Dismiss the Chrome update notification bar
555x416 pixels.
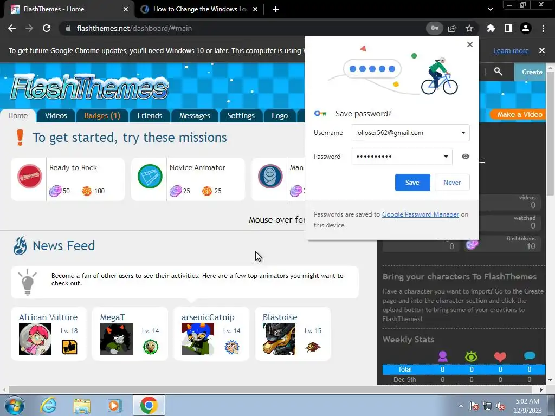(541, 50)
